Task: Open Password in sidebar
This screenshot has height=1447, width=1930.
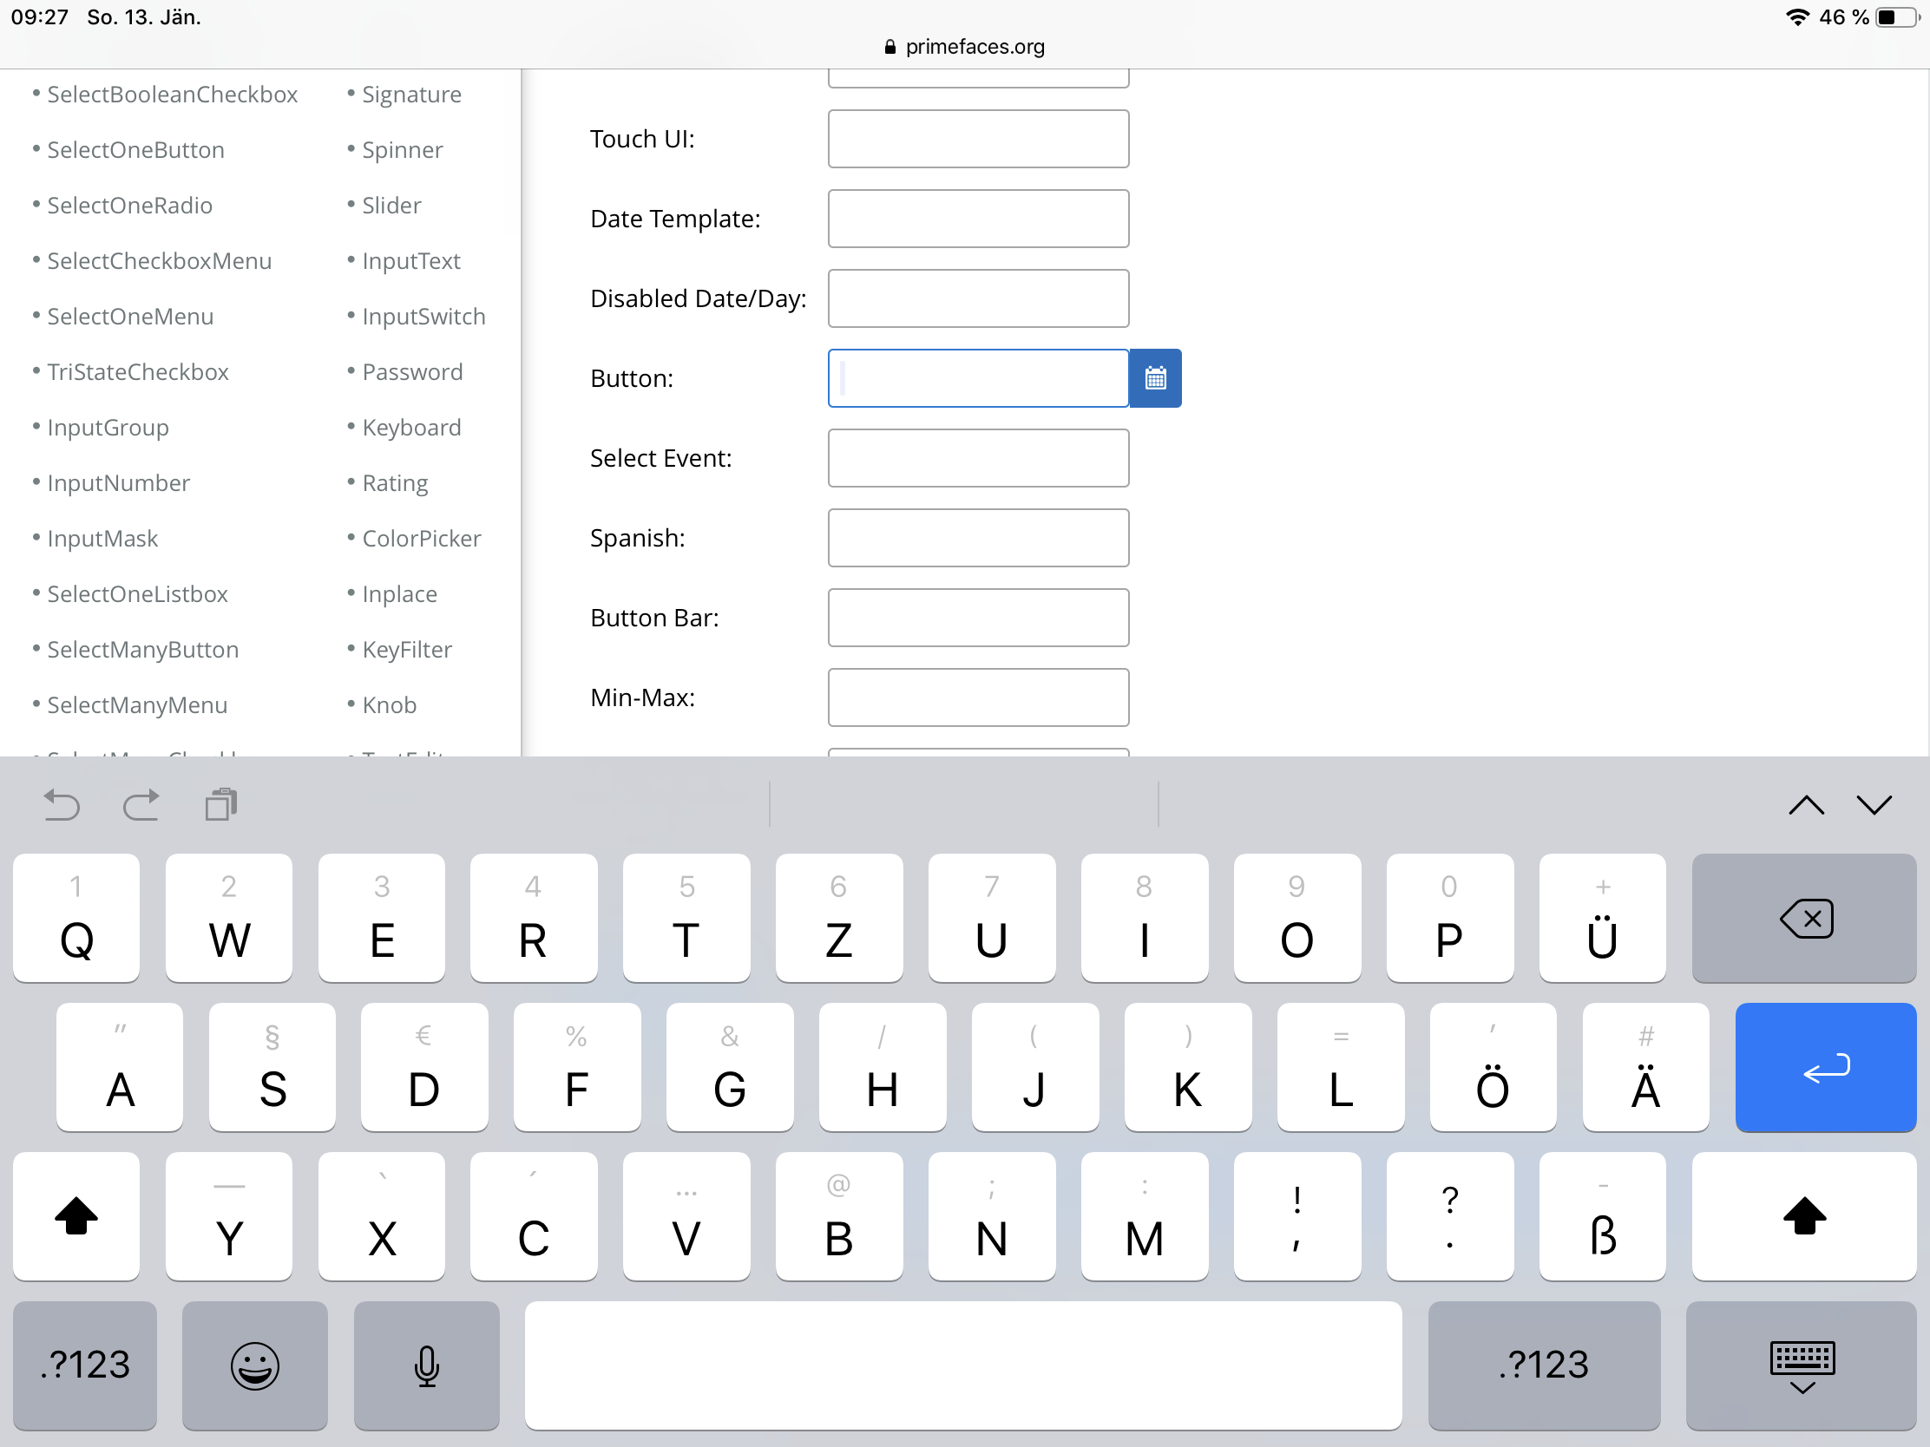Action: pos(413,372)
